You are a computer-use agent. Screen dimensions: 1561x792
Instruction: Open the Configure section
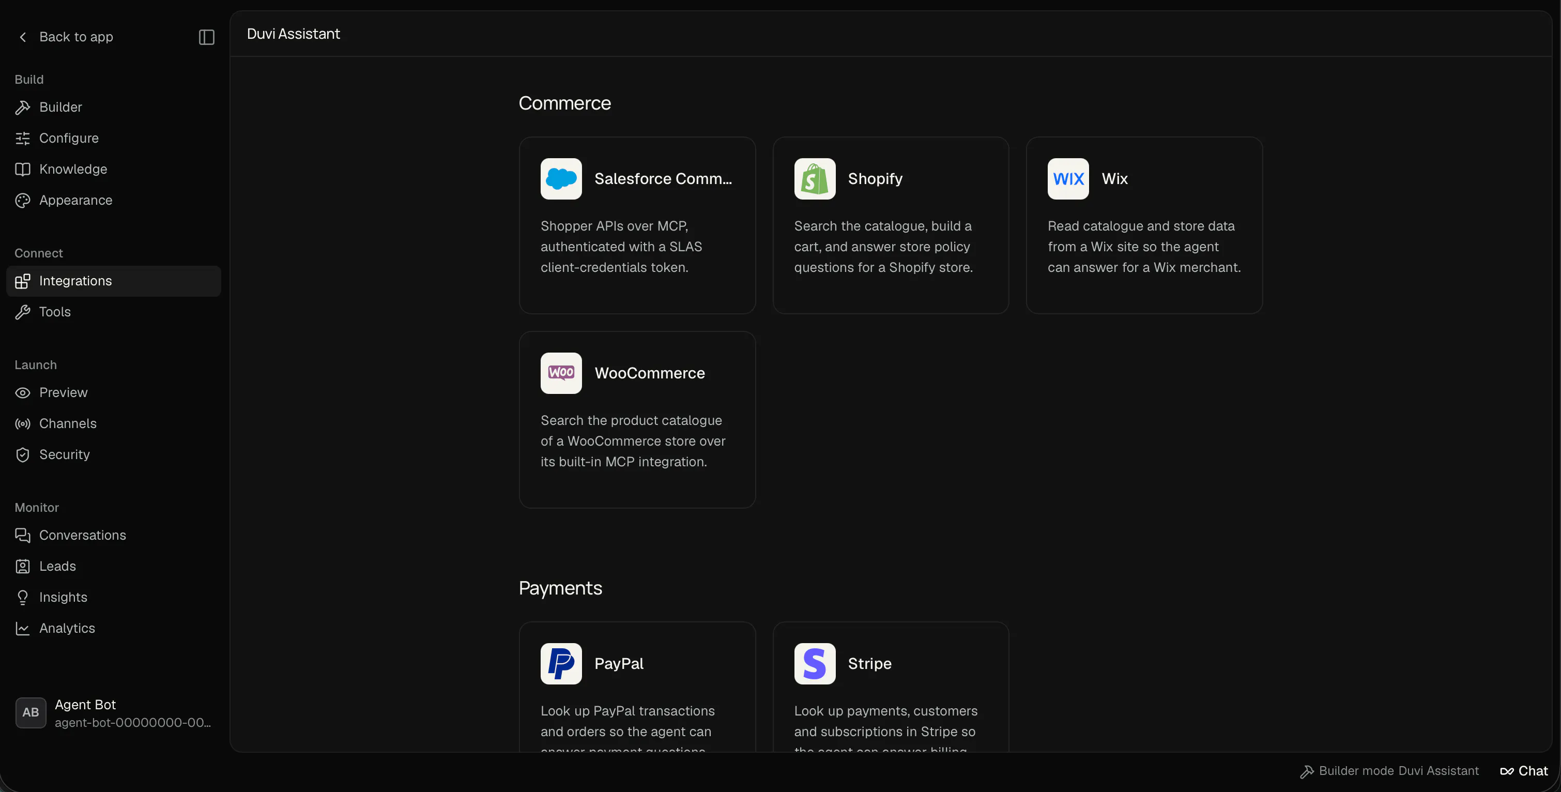113,138
